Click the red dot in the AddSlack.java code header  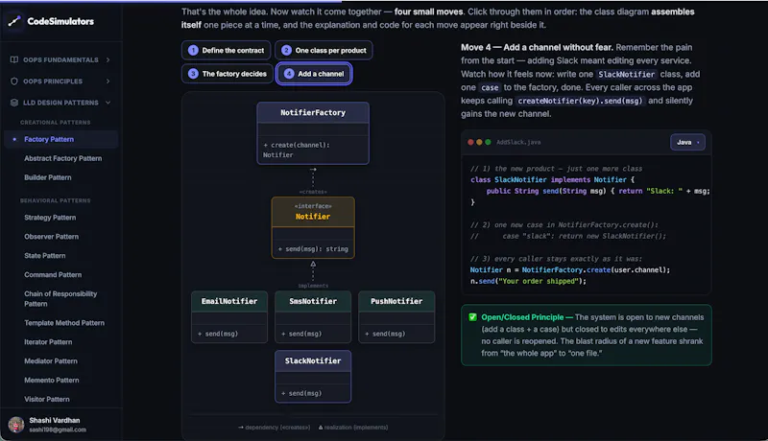[x=470, y=142]
